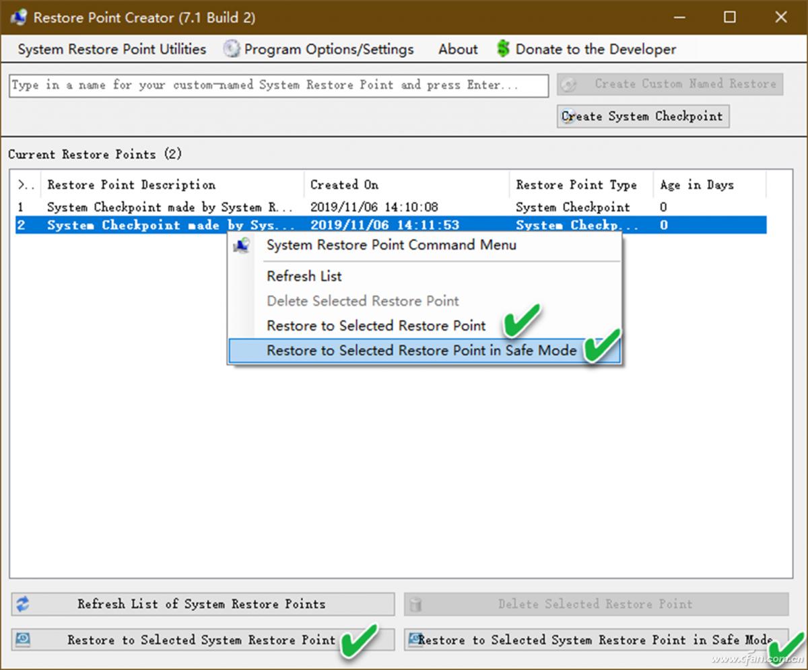Click the gear icon beside Program Options/Settings
The image size is (808, 670).
pos(232,49)
